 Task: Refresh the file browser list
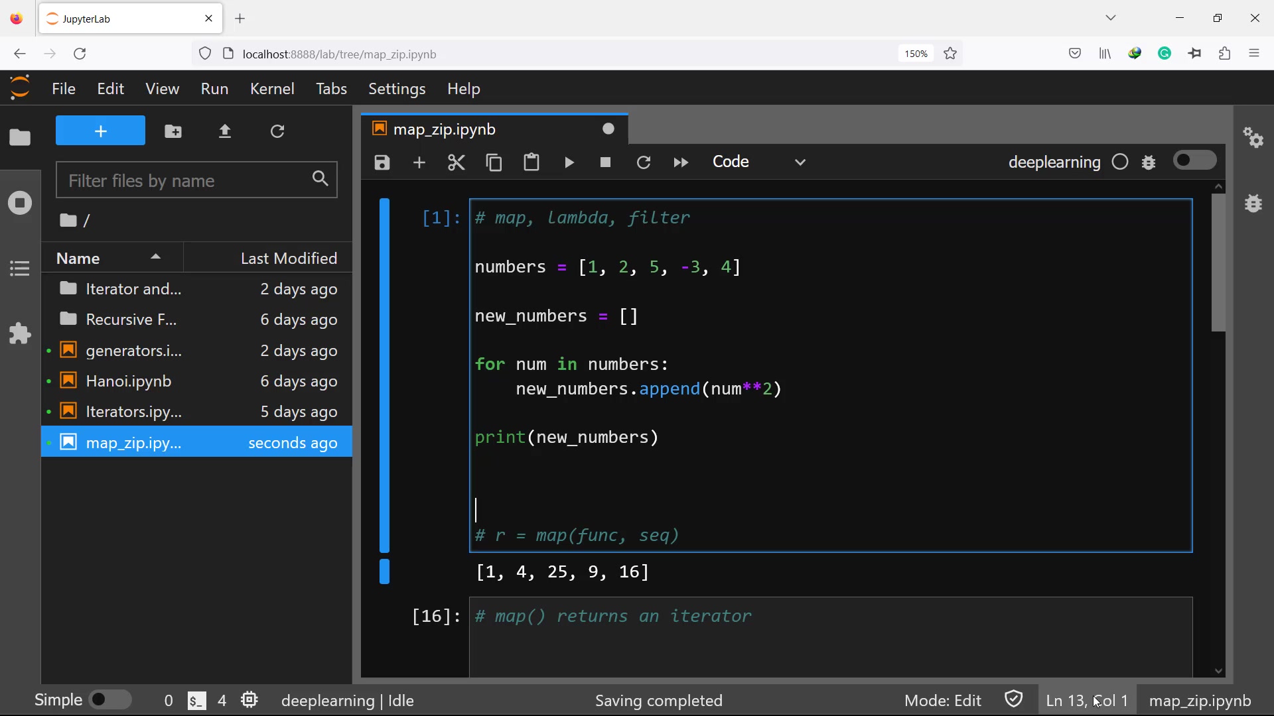[277, 131]
